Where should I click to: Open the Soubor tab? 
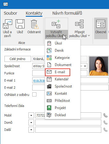[x=10, y=13]
